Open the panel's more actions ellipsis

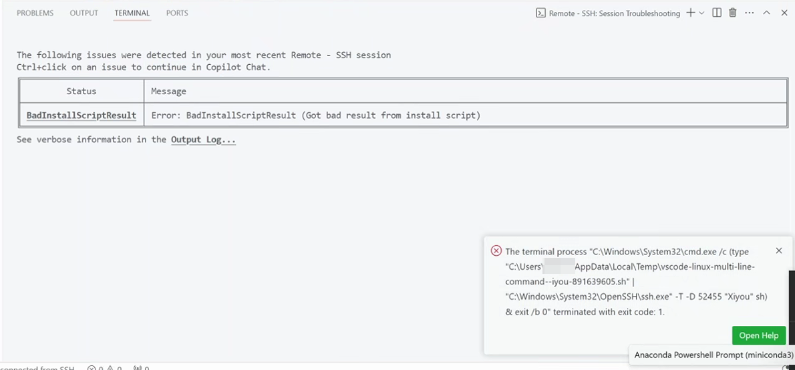click(750, 13)
